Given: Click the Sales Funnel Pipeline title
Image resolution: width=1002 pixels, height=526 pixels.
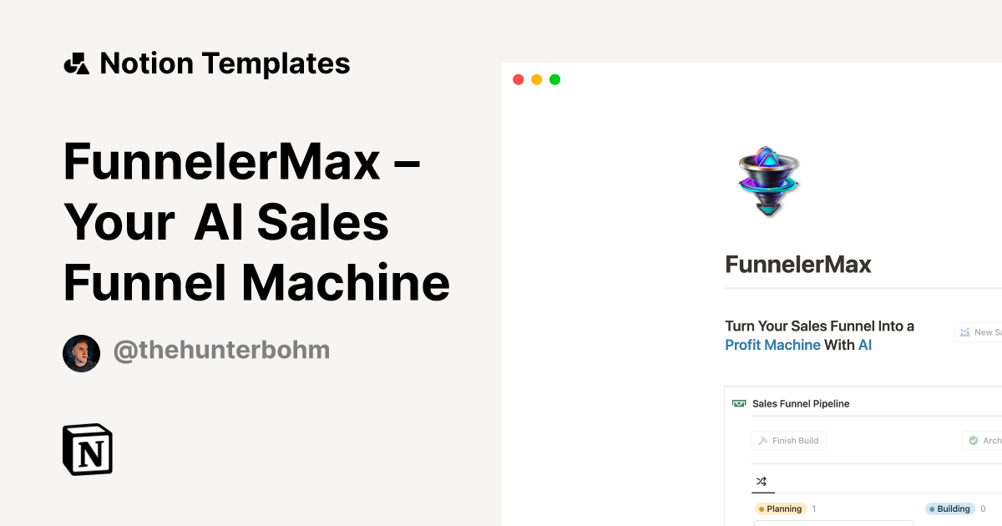Looking at the screenshot, I should pos(800,403).
